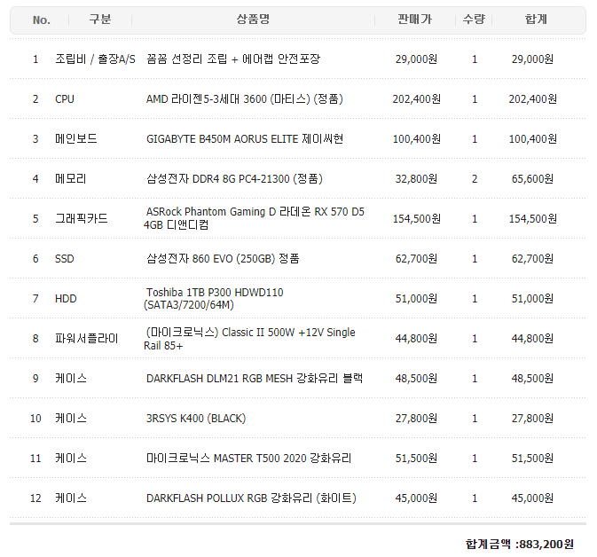Click the 합계금액 :883,200원 total

point(520,544)
